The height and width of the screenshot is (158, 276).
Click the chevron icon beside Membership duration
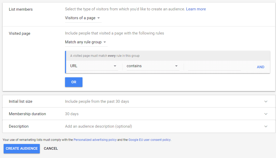point(266,114)
